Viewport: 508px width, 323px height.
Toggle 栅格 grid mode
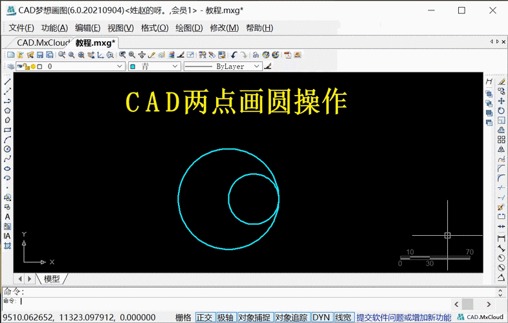tap(183, 317)
